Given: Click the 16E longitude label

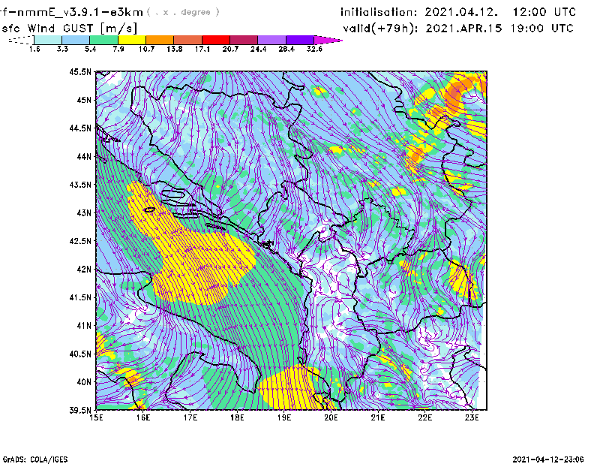Looking at the screenshot, I should (143, 417).
